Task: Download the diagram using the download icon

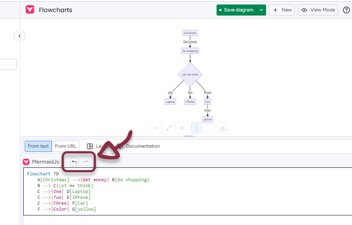Action: pos(223,128)
